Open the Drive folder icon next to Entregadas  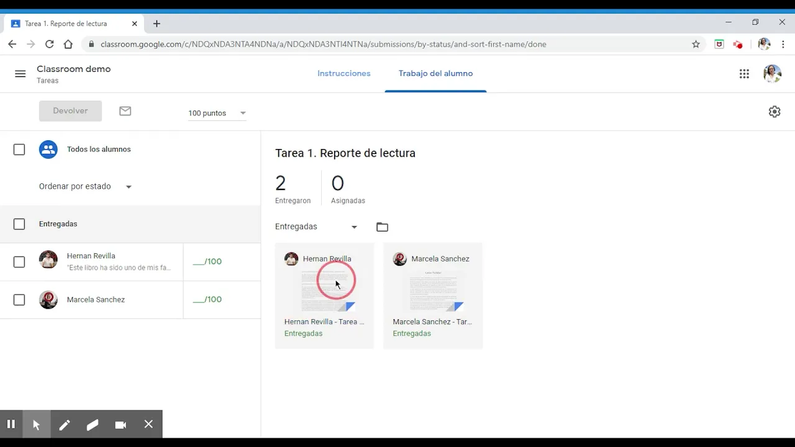[x=382, y=227]
